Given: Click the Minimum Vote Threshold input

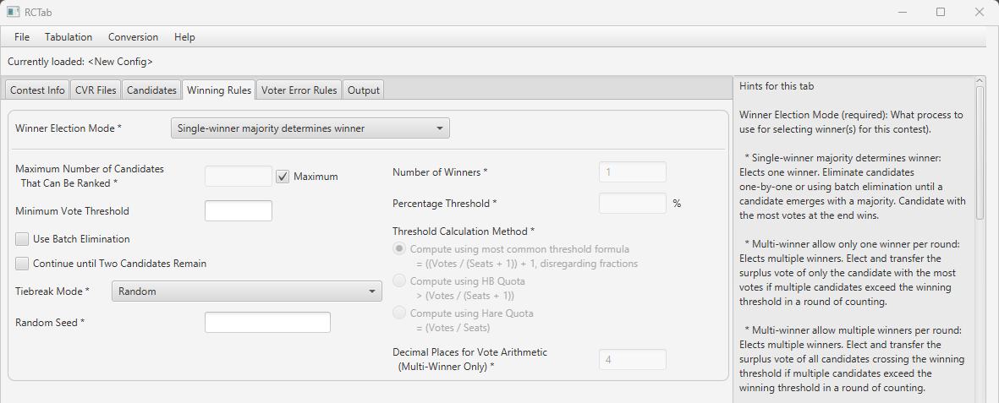Looking at the screenshot, I should click(x=239, y=210).
